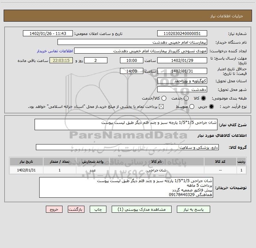Click the province field کهگیلویه و بویراحمد

(182, 81)
